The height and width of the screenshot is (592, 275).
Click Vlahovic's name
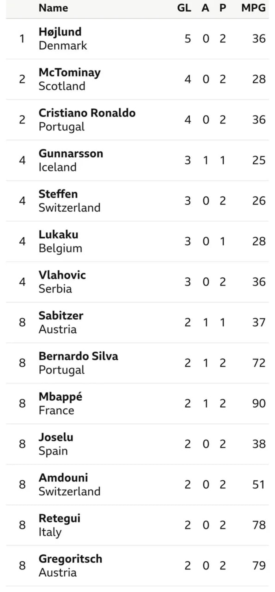[x=62, y=275]
